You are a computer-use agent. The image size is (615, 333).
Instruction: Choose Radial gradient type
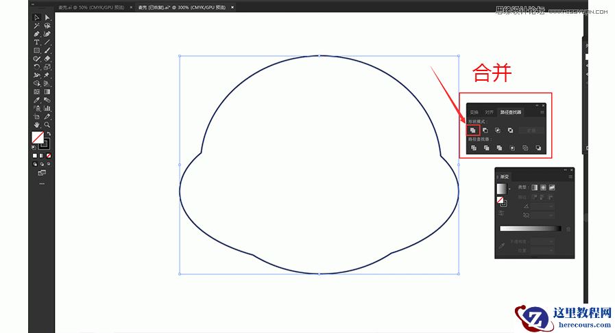tap(543, 187)
